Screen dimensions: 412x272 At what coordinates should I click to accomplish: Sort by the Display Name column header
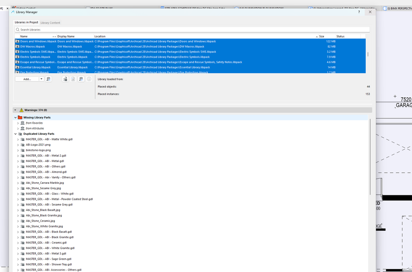(75, 37)
